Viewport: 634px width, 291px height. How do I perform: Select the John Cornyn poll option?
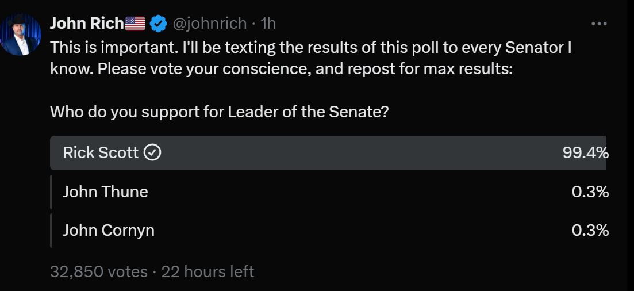click(108, 231)
